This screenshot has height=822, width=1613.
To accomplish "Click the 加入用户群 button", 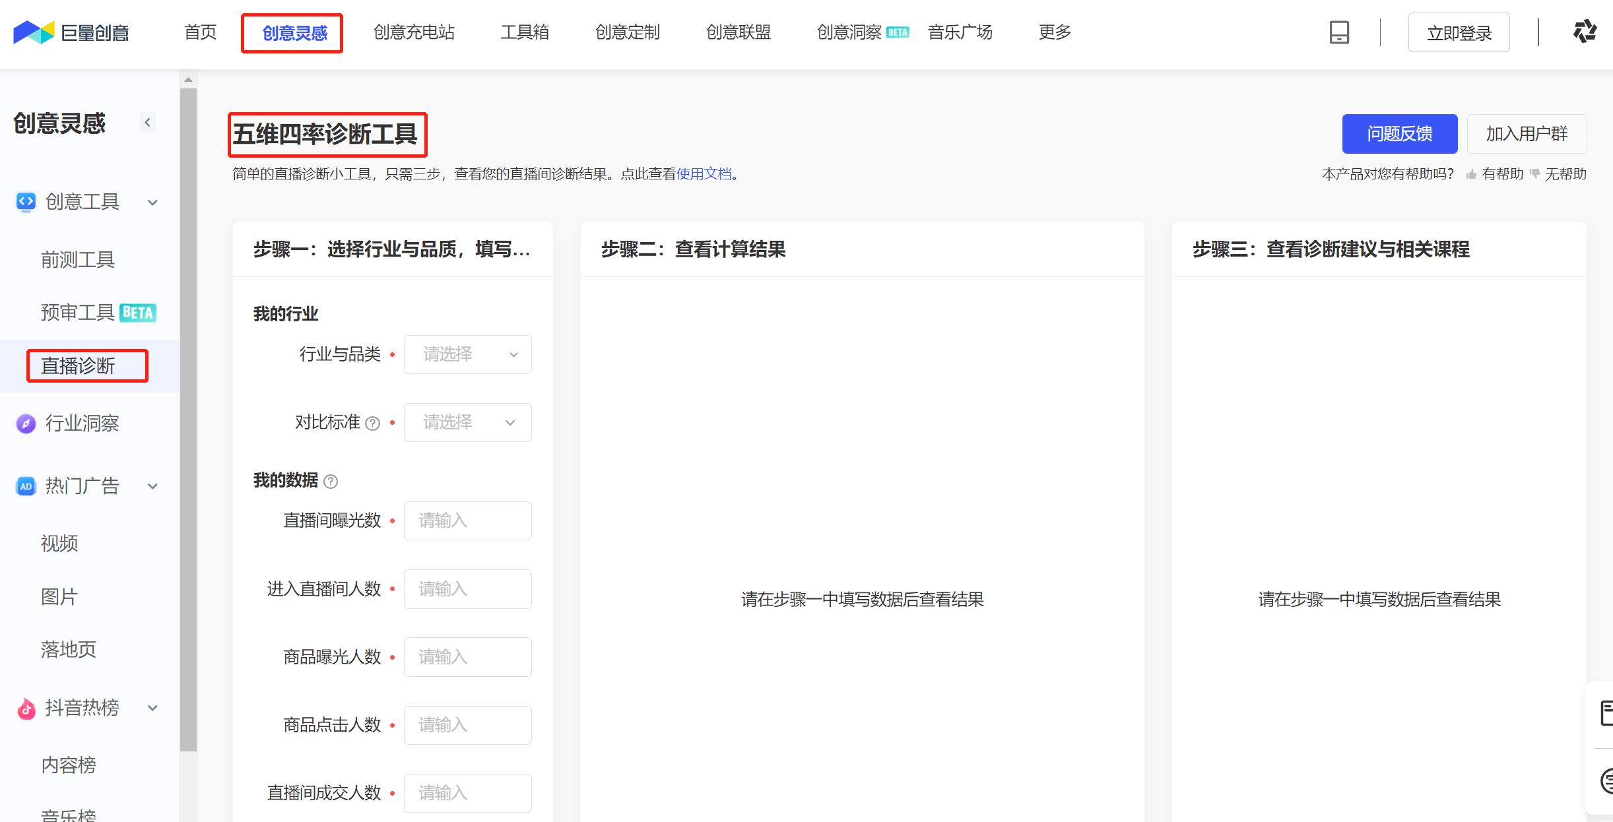I will [1527, 134].
